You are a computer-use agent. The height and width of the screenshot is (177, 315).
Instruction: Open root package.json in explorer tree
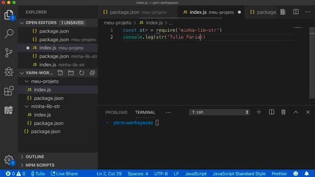tap(58, 132)
